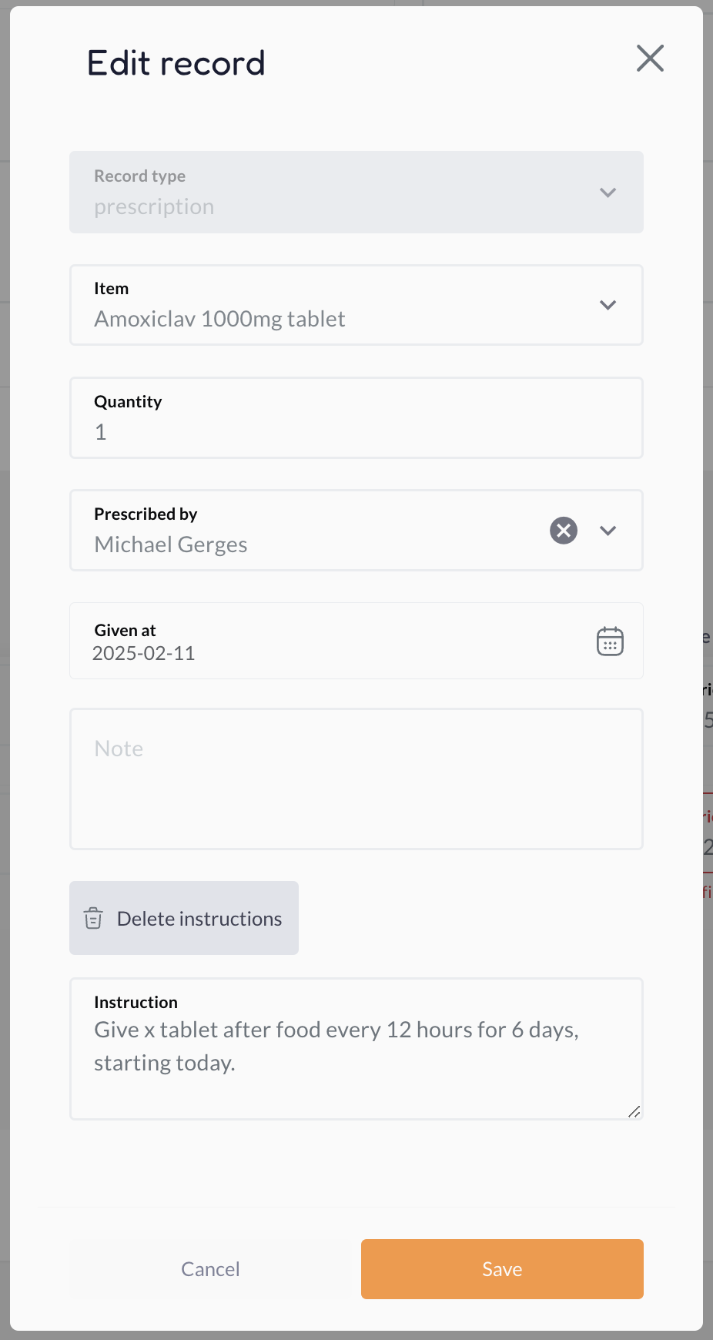Screen dimensions: 713x1340
Task: Click the disabled prescription record type field
Action: (356, 192)
